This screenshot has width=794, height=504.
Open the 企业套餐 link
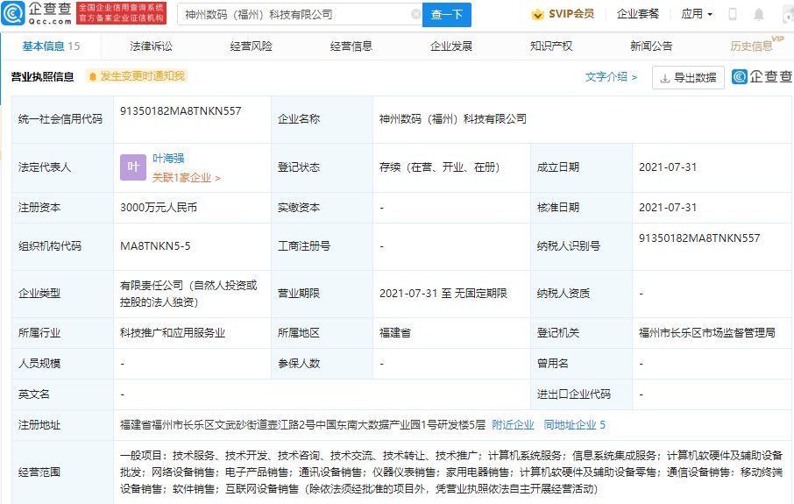[x=637, y=14]
